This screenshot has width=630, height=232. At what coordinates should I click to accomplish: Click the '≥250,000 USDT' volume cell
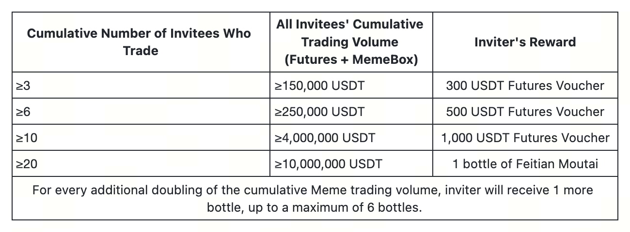click(319, 112)
